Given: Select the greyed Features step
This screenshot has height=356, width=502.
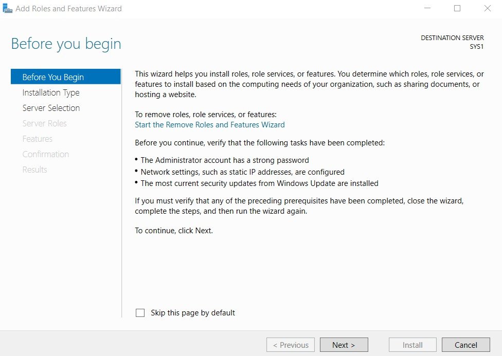Looking at the screenshot, I should [38, 139].
